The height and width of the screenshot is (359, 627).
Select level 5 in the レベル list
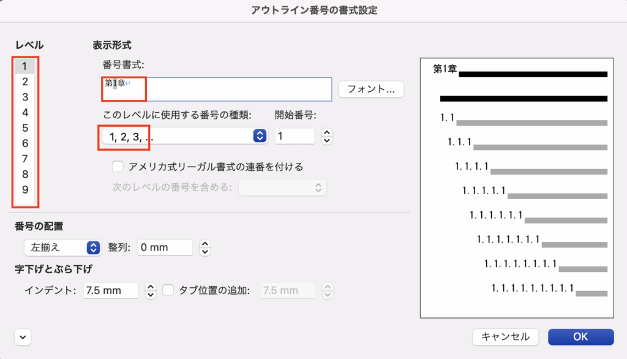tap(25, 128)
